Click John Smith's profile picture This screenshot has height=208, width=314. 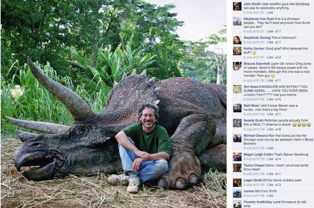[237, 6]
